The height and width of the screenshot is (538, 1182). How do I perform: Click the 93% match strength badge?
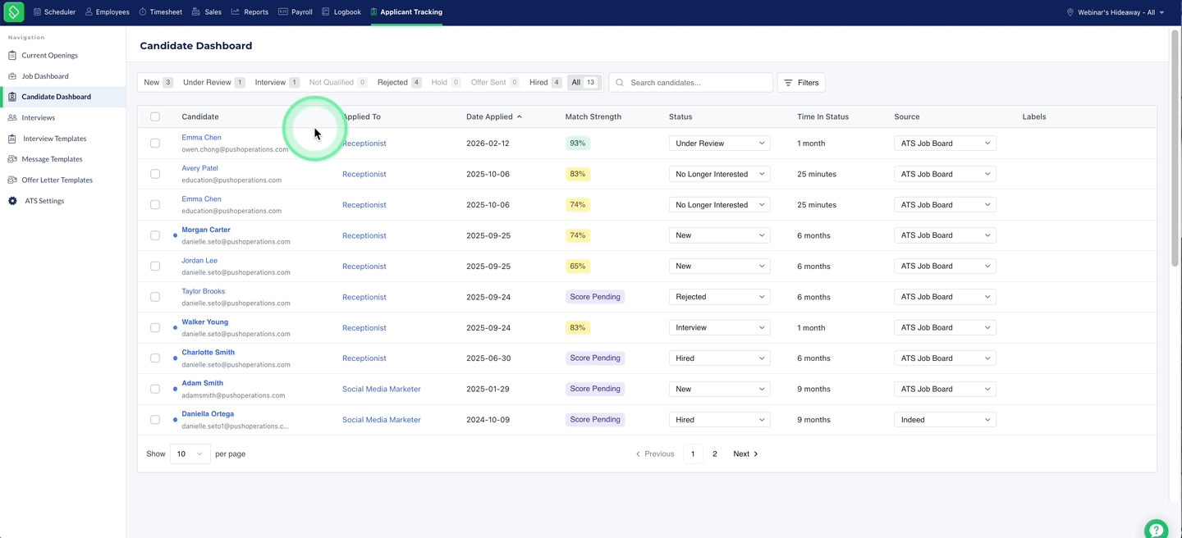578,144
